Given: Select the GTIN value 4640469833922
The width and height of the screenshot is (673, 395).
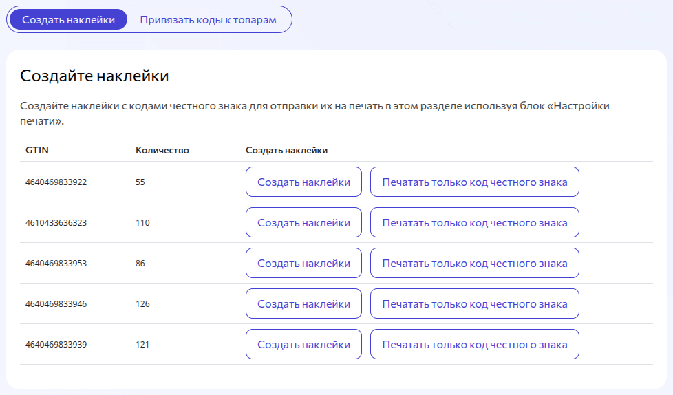Looking at the screenshot, I should point(56,182).
